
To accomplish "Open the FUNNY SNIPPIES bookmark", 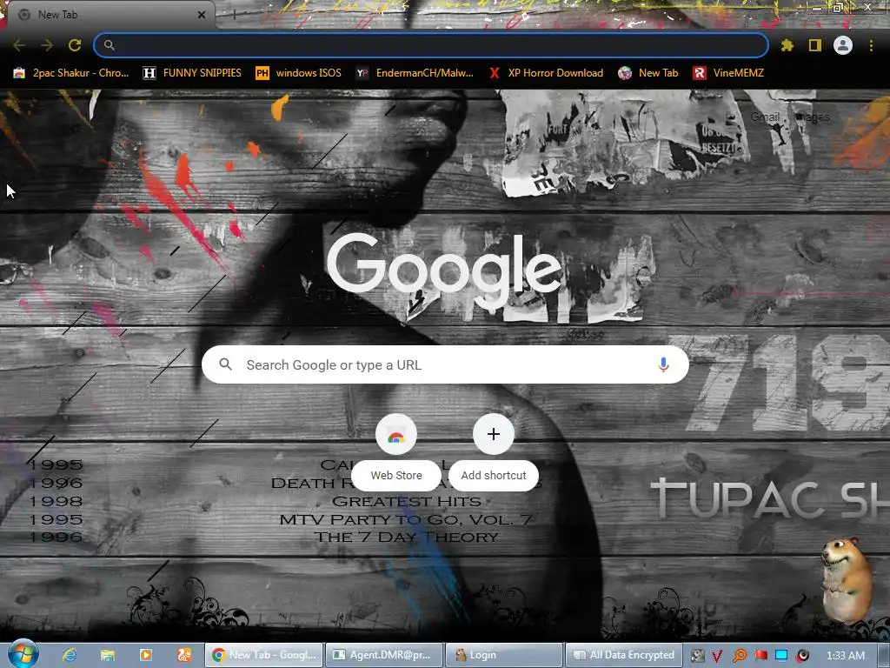I will coord(192,73).
